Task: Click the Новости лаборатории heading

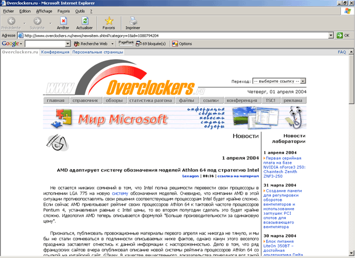Action: point(289,138)
